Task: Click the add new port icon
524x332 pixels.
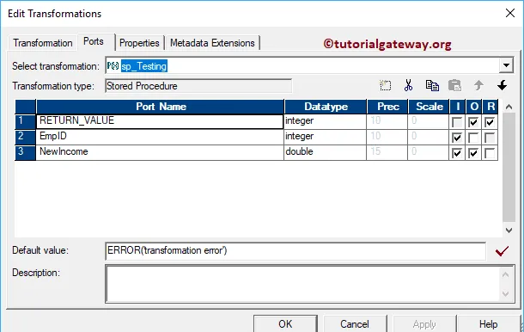Action: (386, 86)
